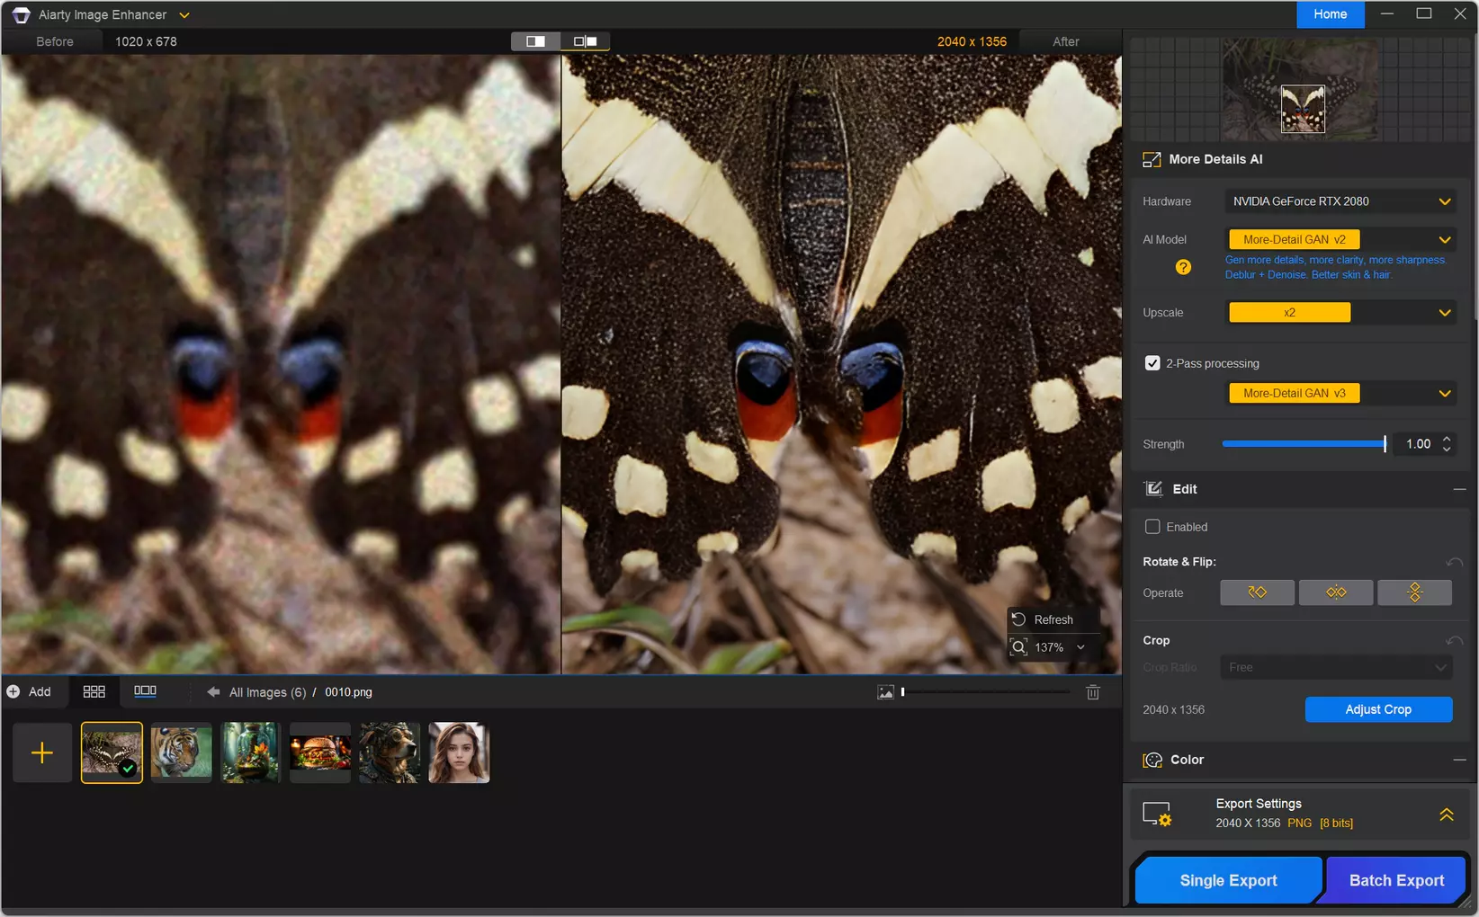The width and height of the screenshot is (1479, 917).
Task: Open the Aiarty Image Enhancer menu
Action: point(184,15)
